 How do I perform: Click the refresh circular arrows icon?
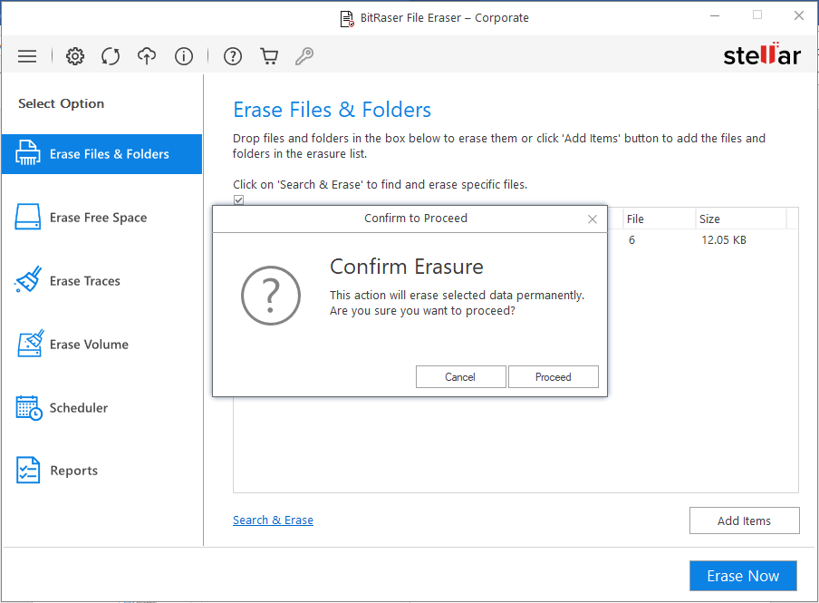111,56
